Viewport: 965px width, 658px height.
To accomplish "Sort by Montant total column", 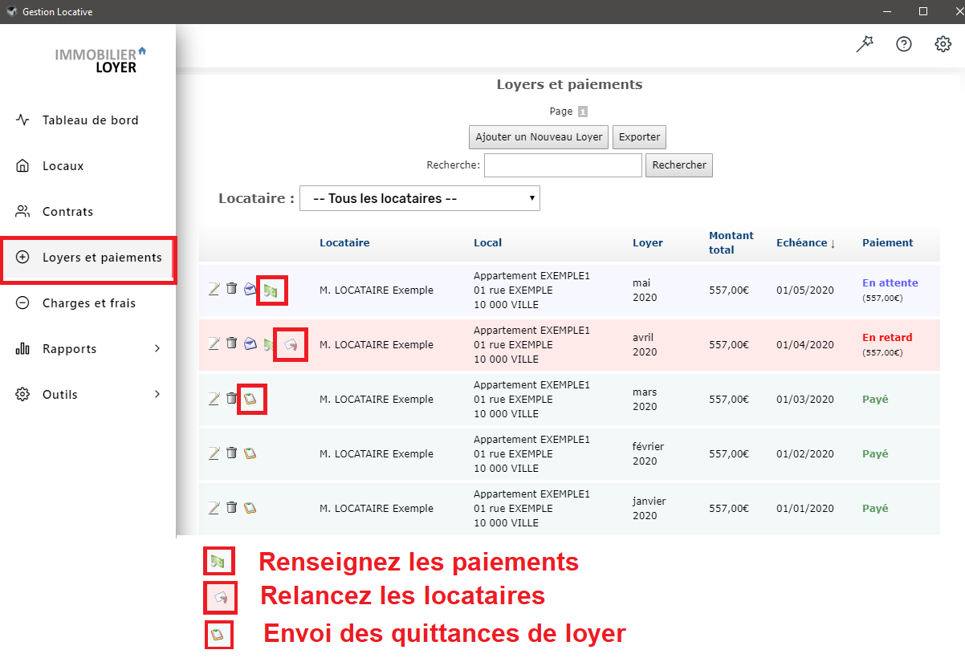I will coord(731,242).
